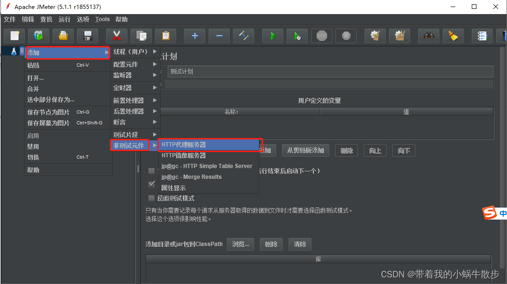Click the 向上 button
This screenshot has width=507, height=284.
[x=375, y=151]
